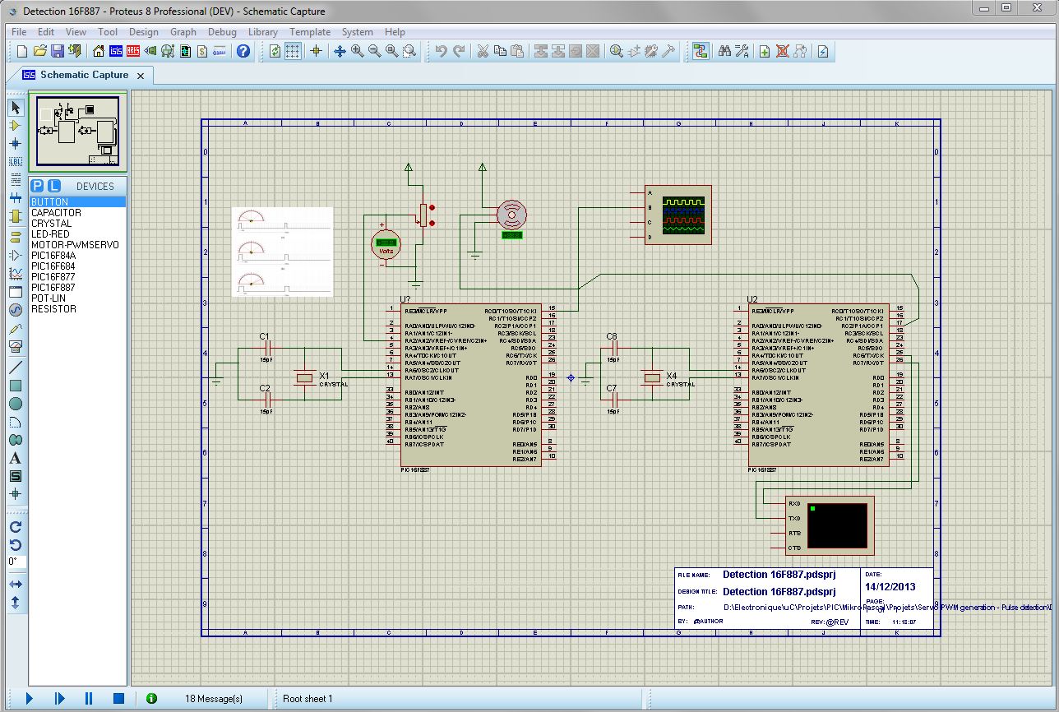Click the rotation angle input field

click(16, 562)
